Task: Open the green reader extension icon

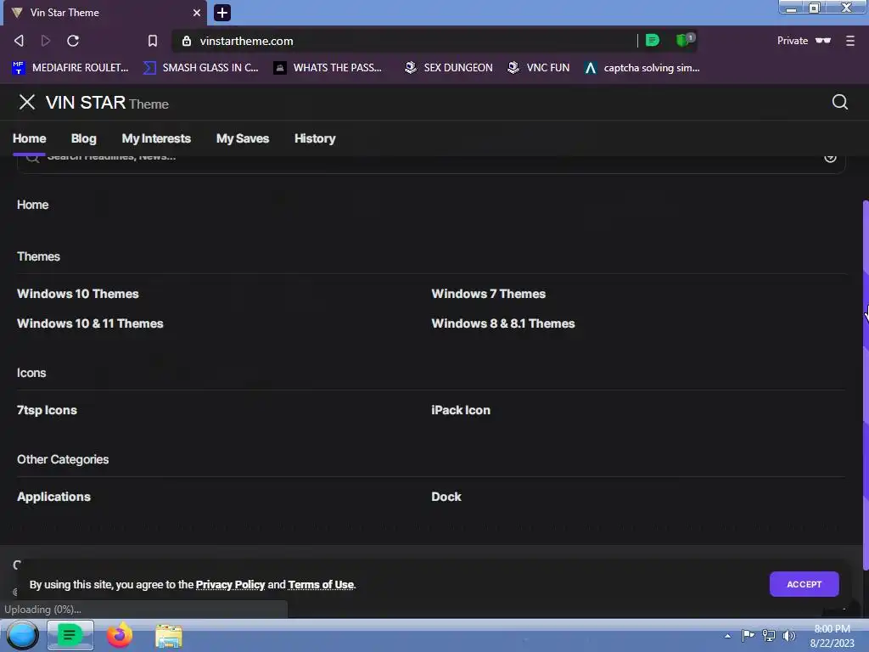Action: (x=653, y=40)
